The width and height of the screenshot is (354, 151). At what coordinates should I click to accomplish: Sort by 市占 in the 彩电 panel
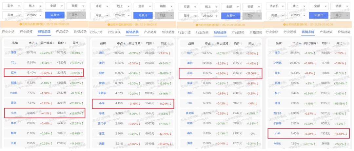point(32,43)
